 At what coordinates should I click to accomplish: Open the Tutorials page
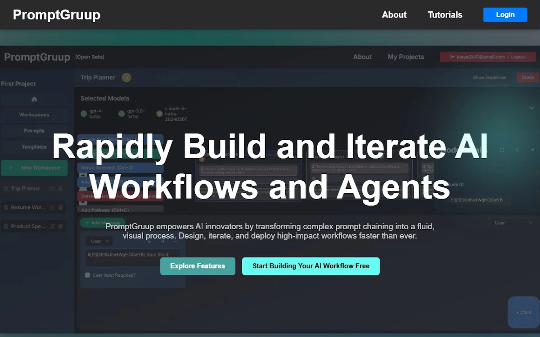click(x=445, y=15)
